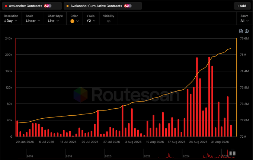Click left handle of timeline range selector

231,153
